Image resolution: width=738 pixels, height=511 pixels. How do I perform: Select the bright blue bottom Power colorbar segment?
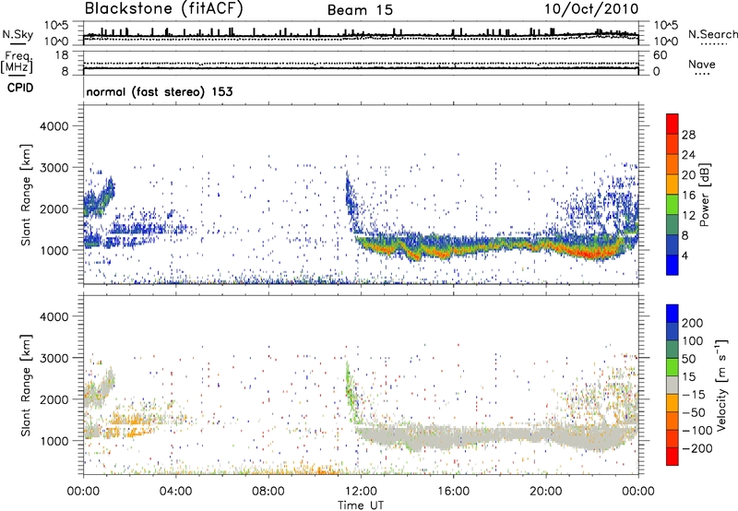click(x=673, y=265)
